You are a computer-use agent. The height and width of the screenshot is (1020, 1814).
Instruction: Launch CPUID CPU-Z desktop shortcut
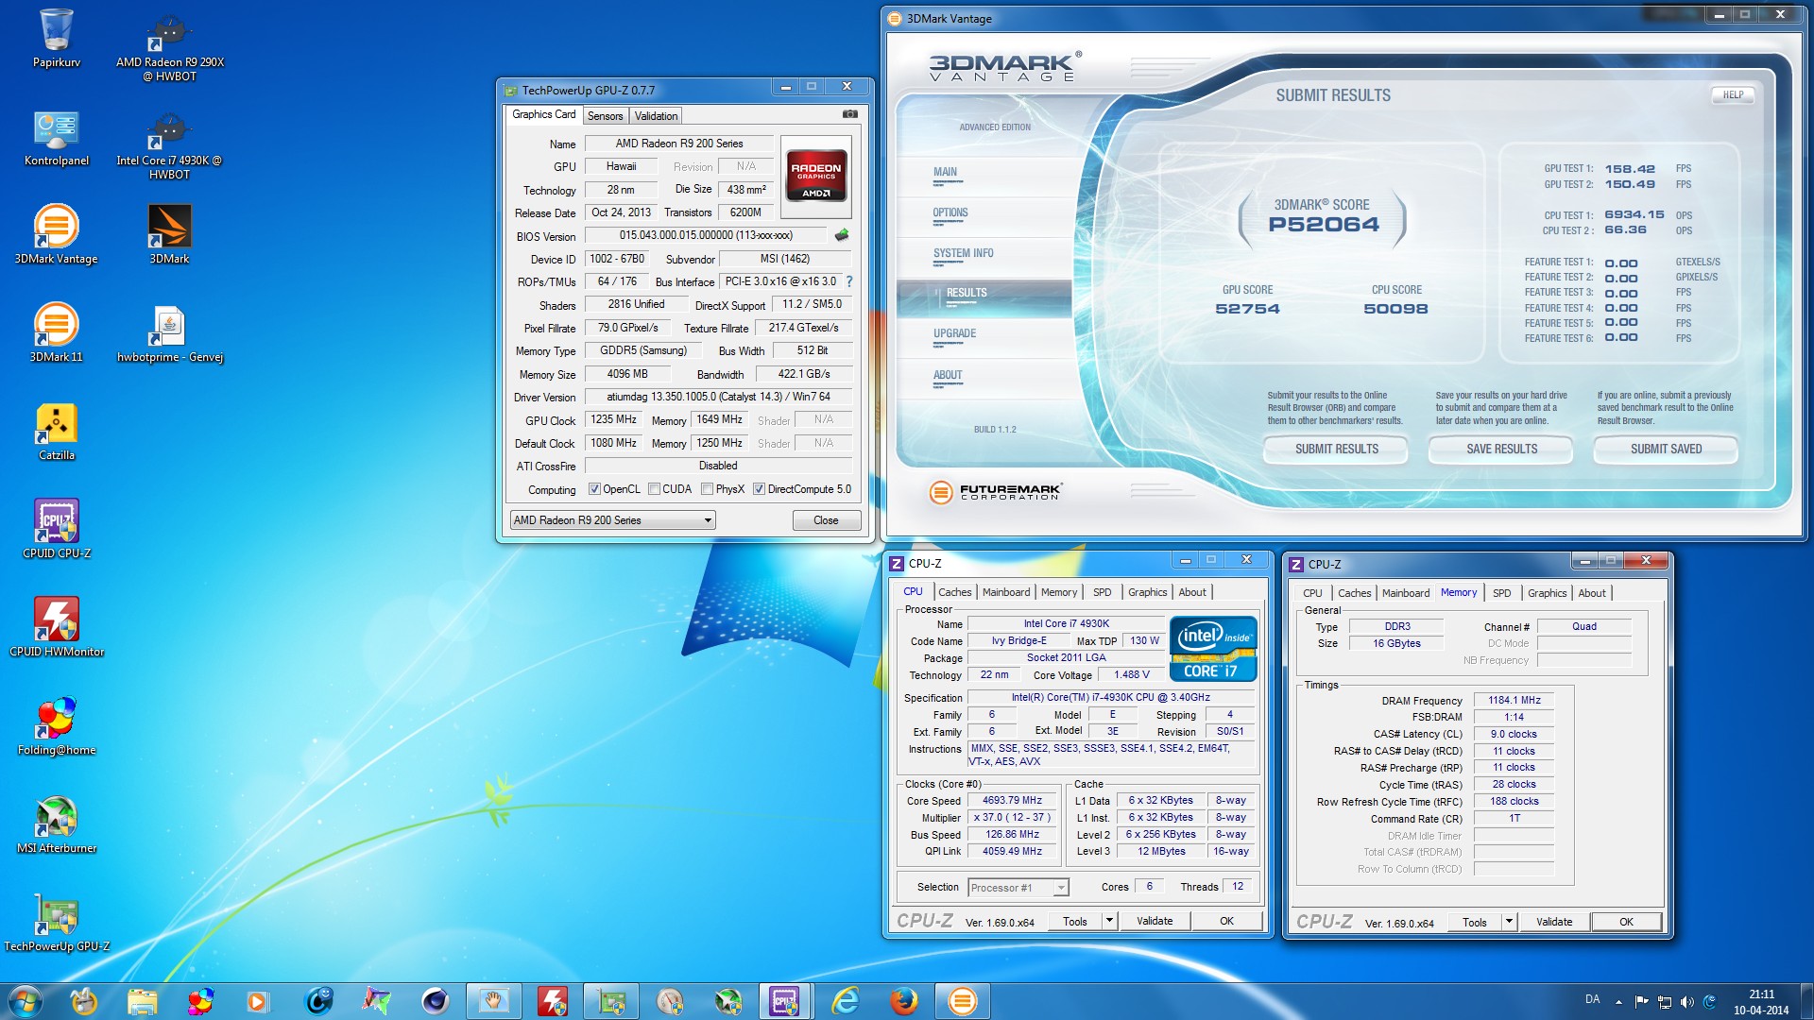pyautogui.click(x=57, y=530)
